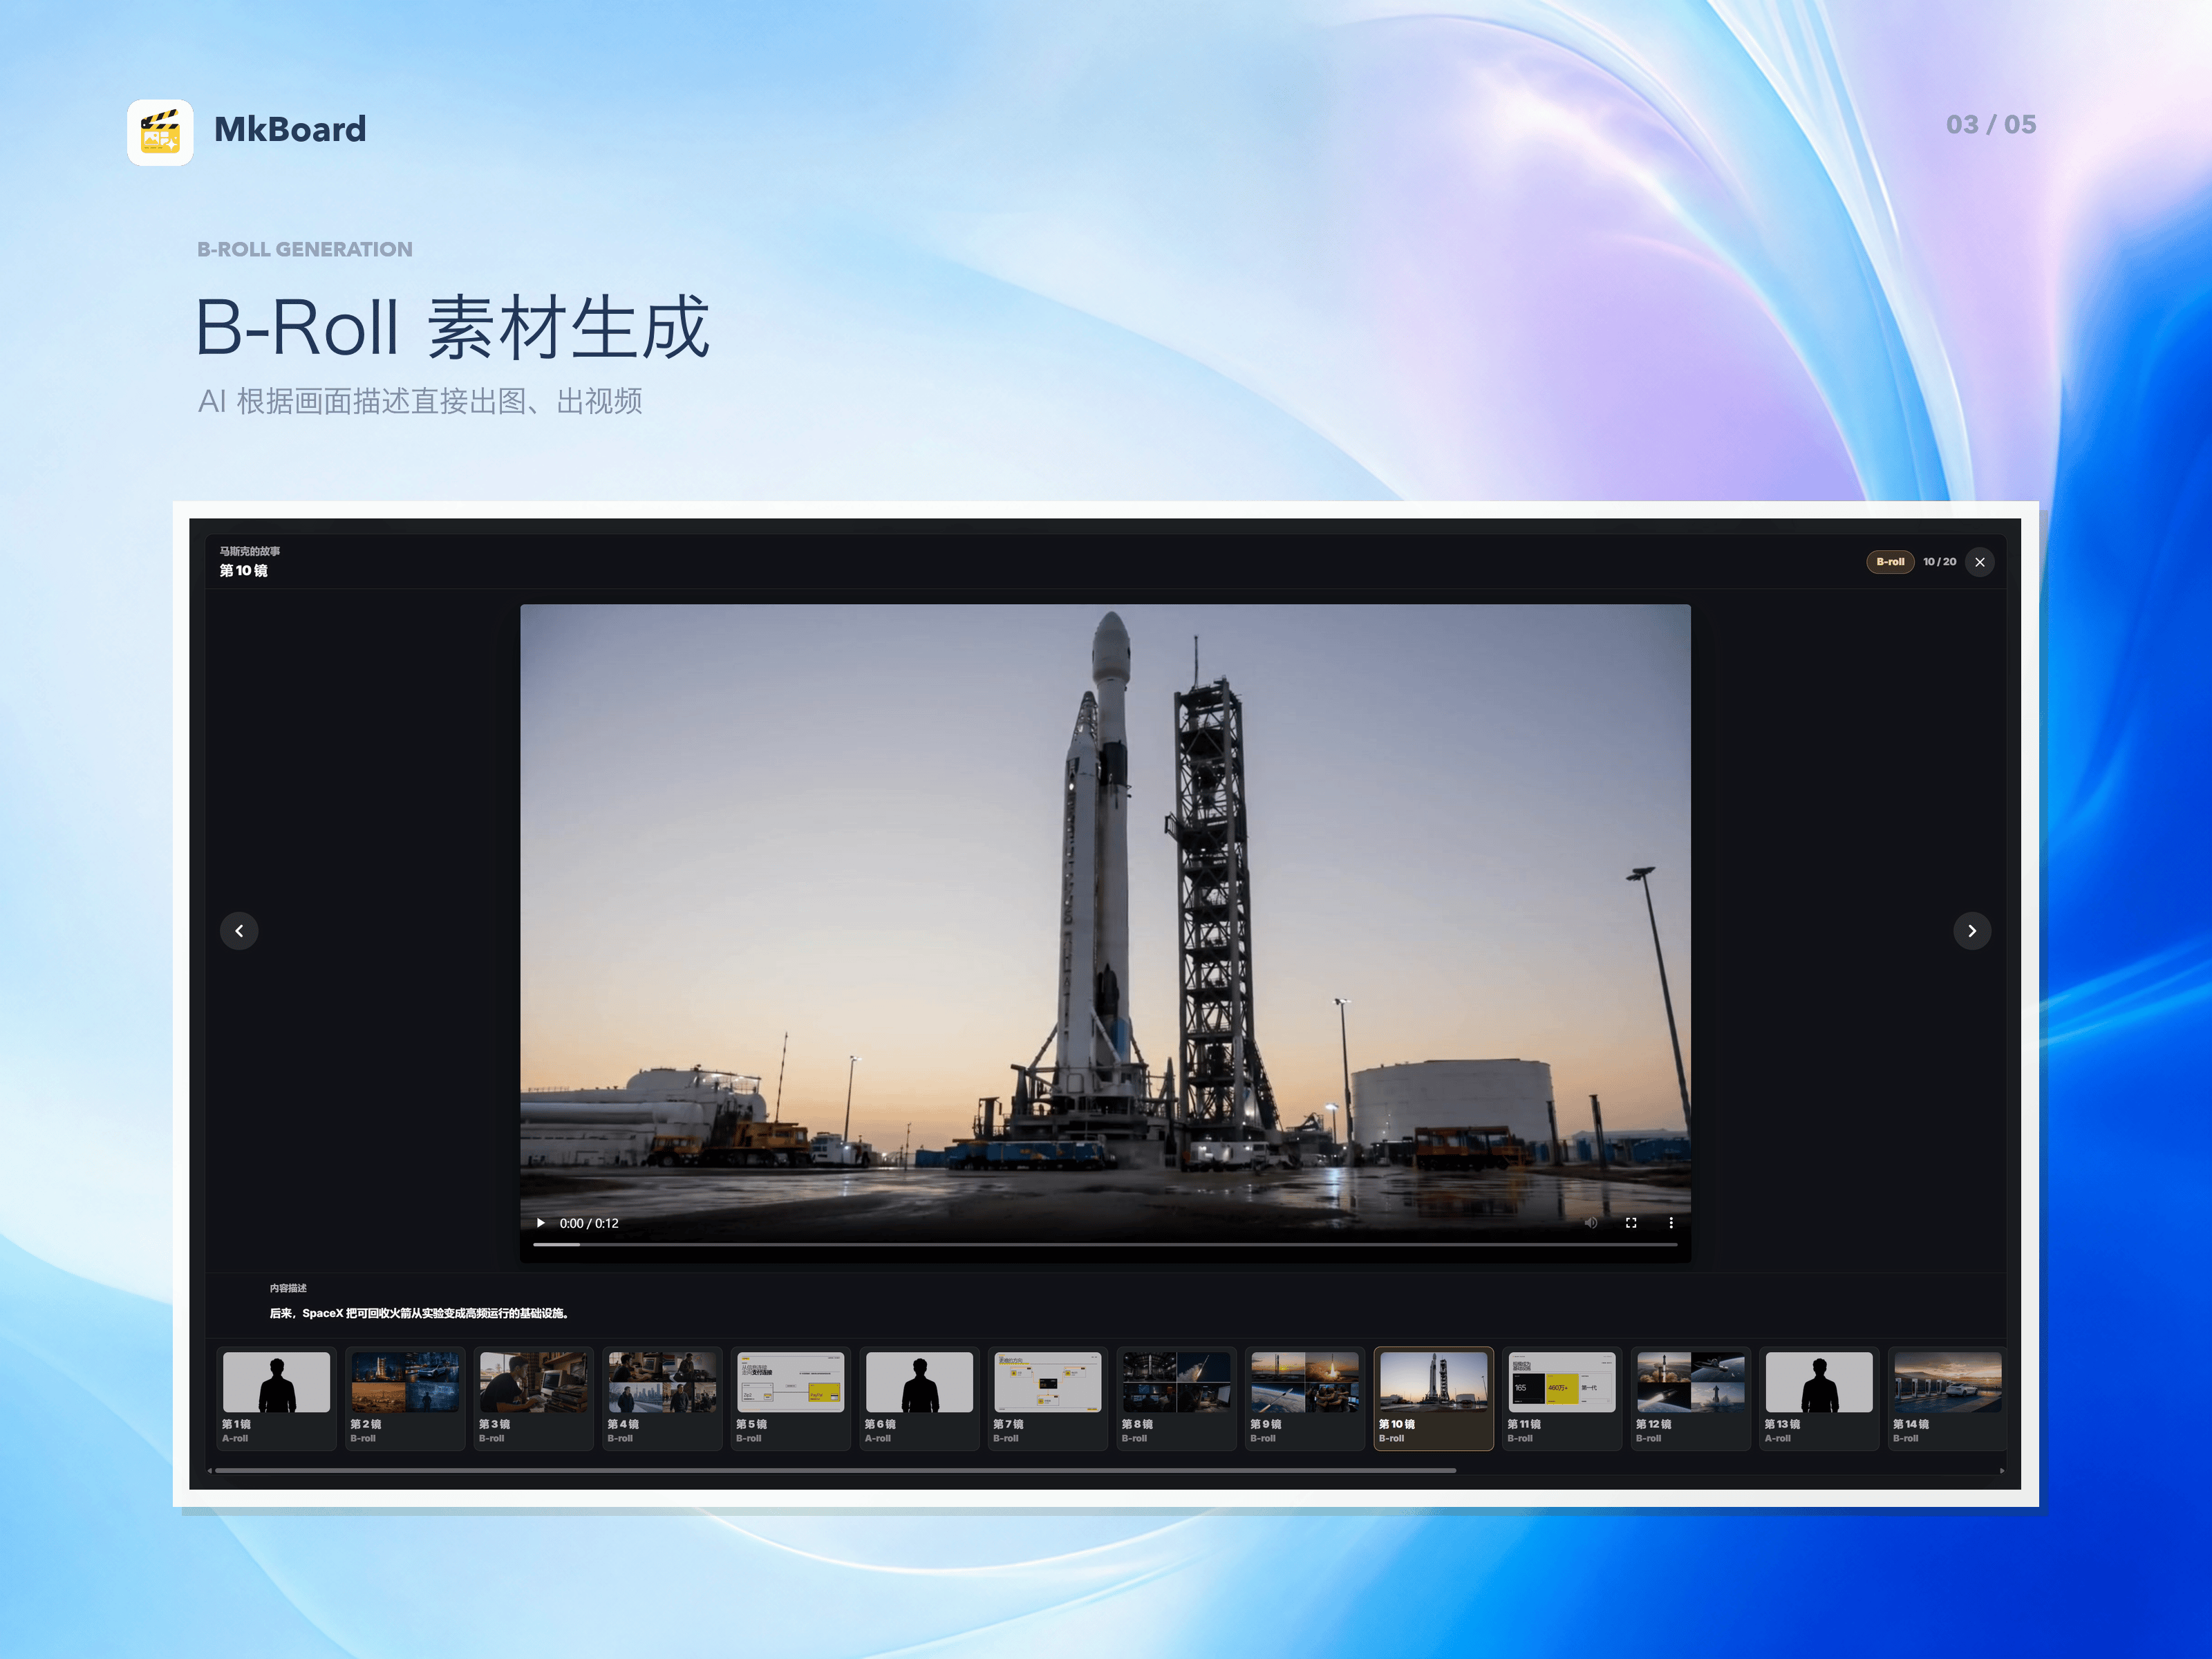Seek on the video progress bar
Image resolution: width=2212 pixels, height=1659 pixels.
1105,1245
